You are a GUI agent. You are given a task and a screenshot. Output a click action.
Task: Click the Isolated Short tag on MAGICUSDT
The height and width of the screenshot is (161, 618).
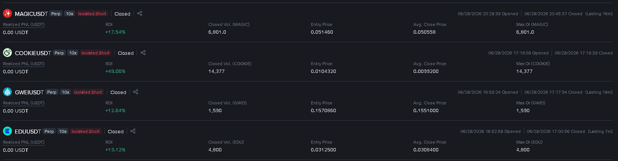click(x=92, y=14)
